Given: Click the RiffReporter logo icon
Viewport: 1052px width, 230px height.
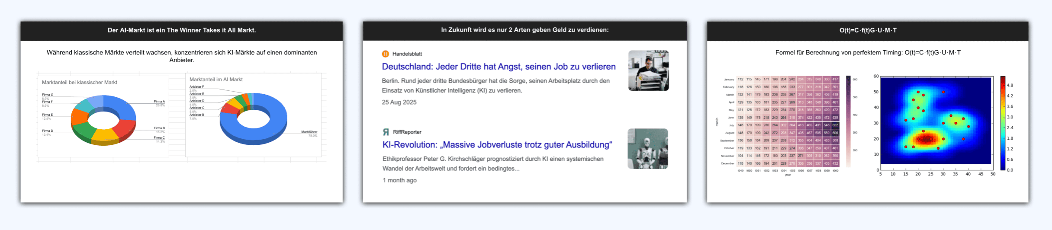Looking at the screenshot, I should 386,132.
